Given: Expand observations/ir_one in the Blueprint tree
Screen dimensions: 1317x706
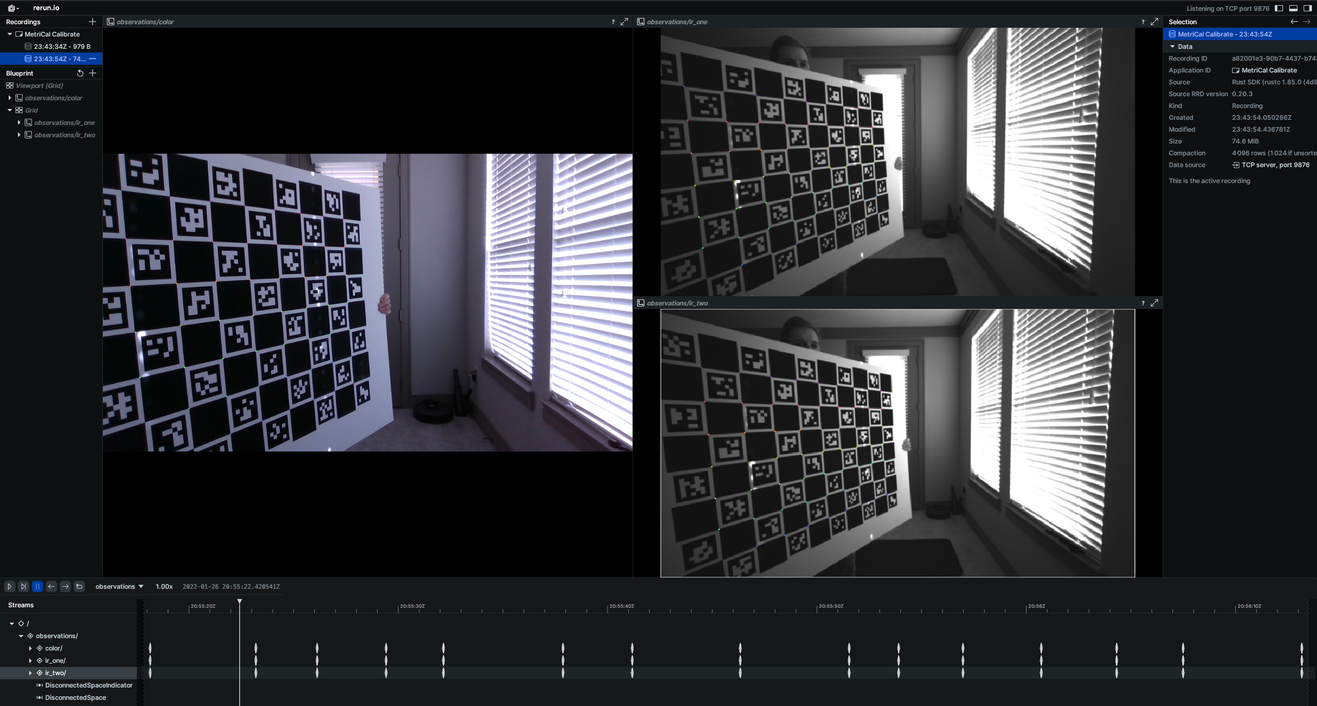Looking at the screenshot, I should pos(19,122).
